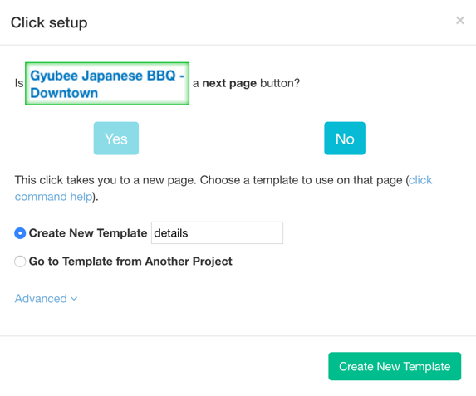The width and height of the screenshot is (476, 396).
Task: Select Go to Template from Another Project radio
Action: click(20, 262)
